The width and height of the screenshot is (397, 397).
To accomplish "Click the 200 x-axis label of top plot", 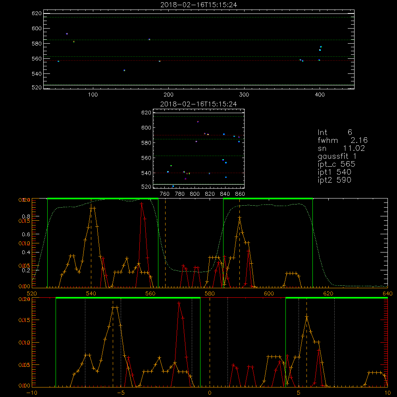I will click(168, 95).
